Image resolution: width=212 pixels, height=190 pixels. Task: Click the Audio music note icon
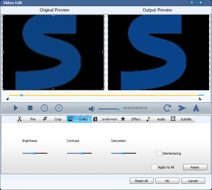[148, 119]
